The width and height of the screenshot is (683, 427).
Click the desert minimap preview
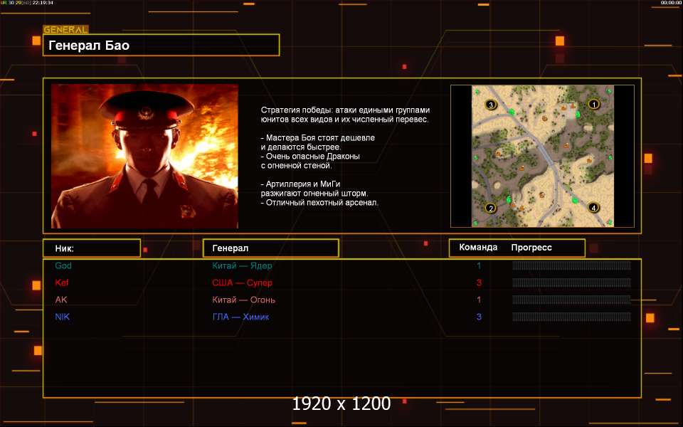(543, 156)
